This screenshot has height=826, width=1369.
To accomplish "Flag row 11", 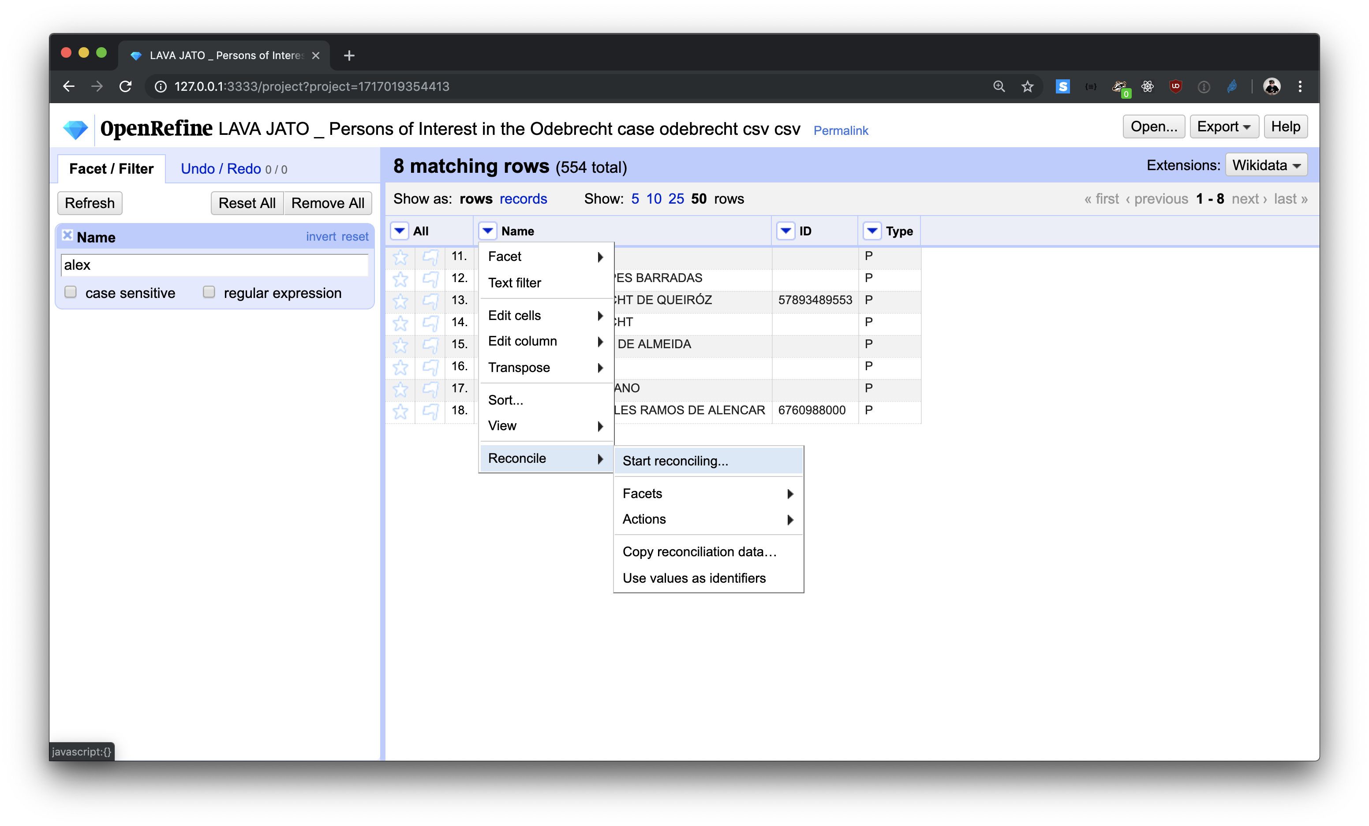I will tap(430, 257).
